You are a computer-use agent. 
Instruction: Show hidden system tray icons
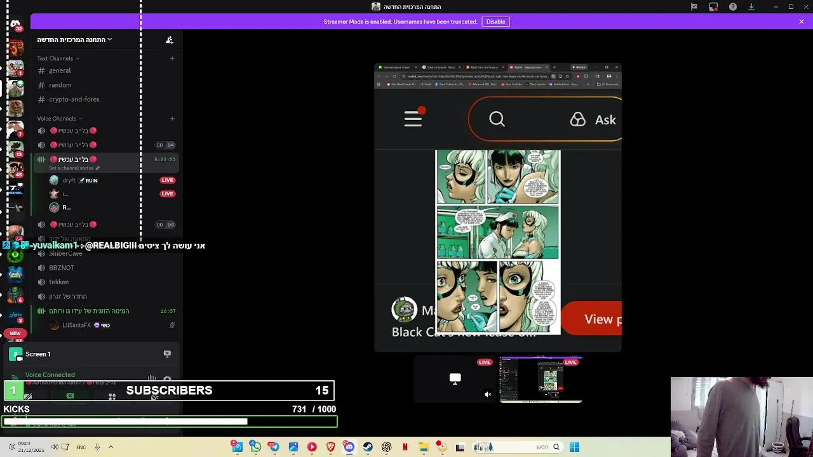point(111,447)
